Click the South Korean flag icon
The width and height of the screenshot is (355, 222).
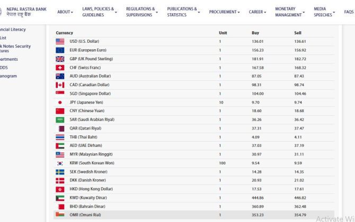pos(60,163)
